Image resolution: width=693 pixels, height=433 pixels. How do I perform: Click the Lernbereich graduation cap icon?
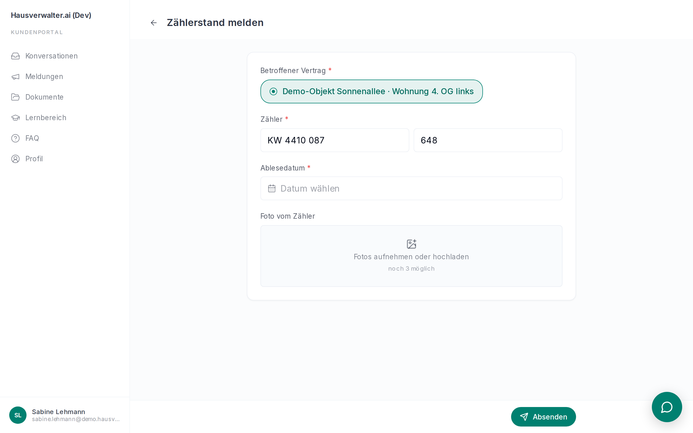(15, 118)
